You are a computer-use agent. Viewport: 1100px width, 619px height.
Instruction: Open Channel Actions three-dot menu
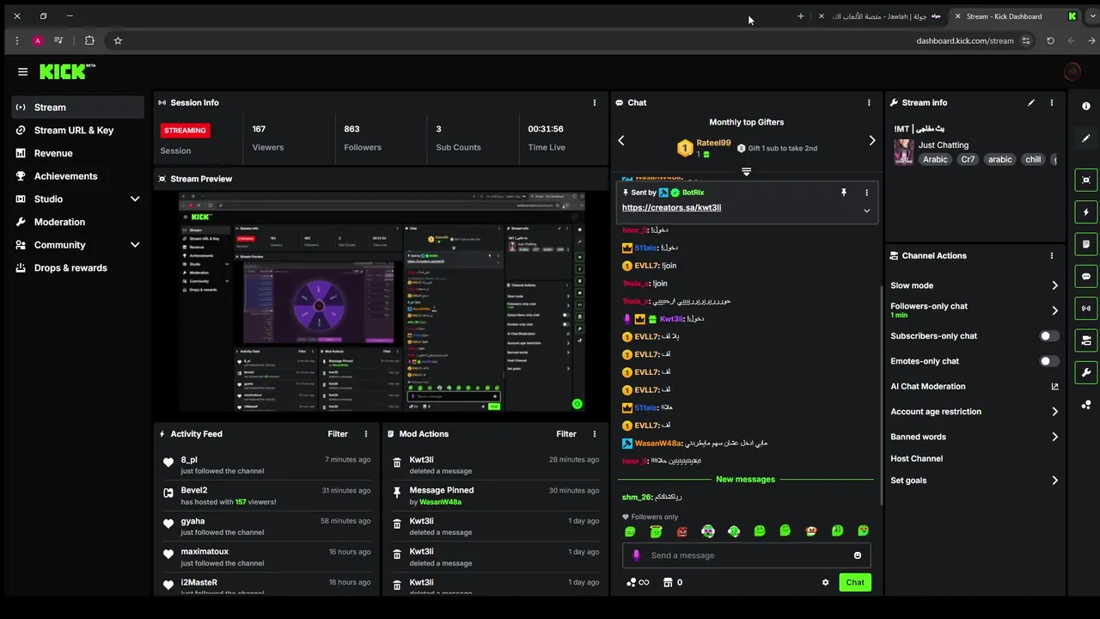(1052, 255)
